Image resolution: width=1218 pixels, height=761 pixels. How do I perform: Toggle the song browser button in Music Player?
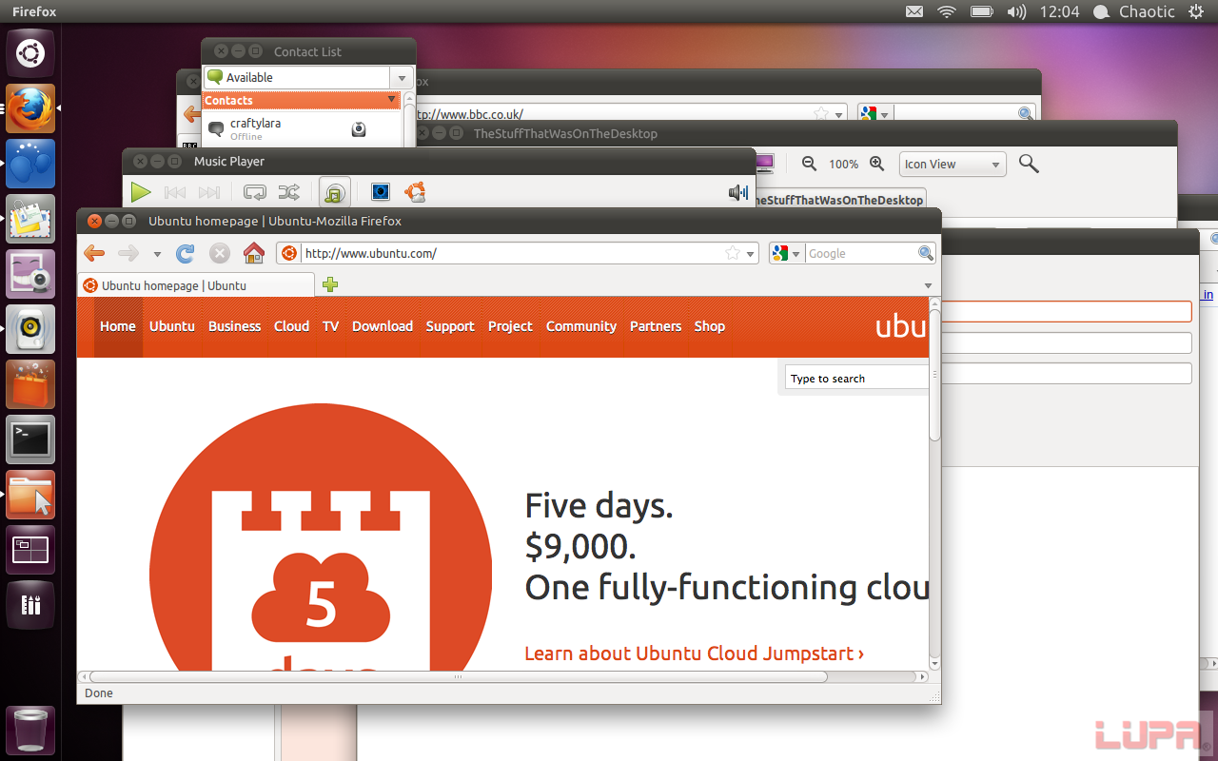[x=334, y=192]
